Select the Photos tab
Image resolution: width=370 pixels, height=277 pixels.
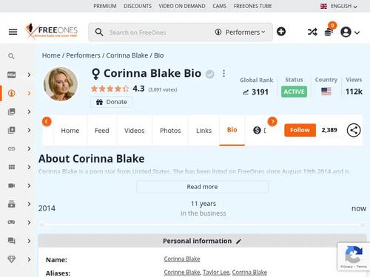(170, 131)
